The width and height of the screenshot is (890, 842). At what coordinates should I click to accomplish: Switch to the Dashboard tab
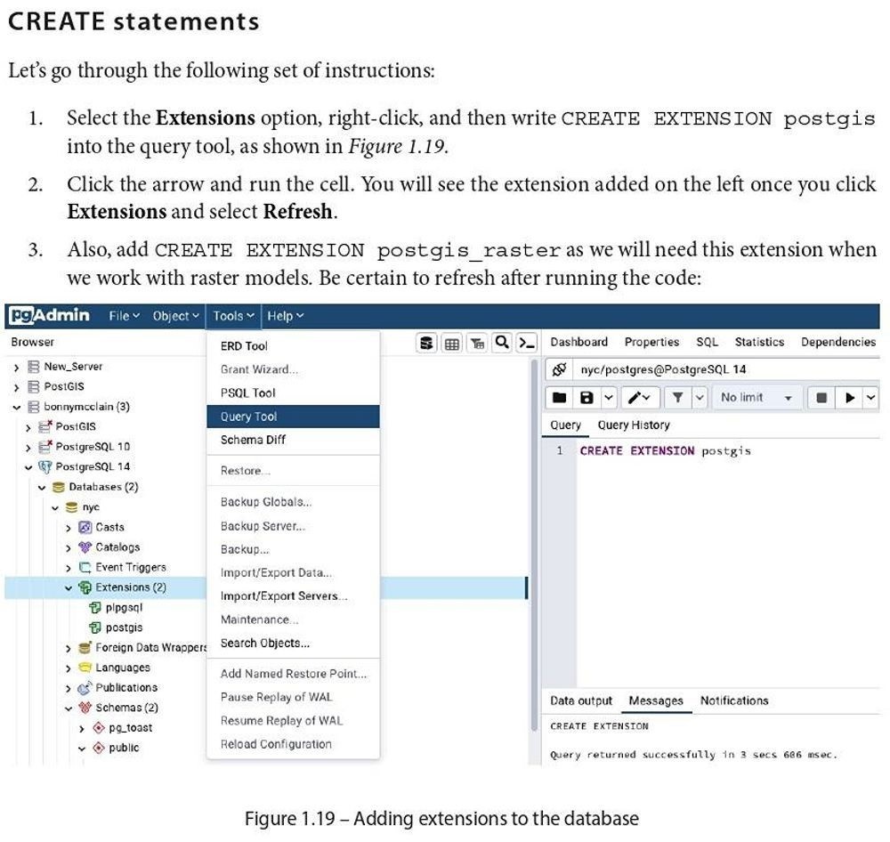click(578, 342)
